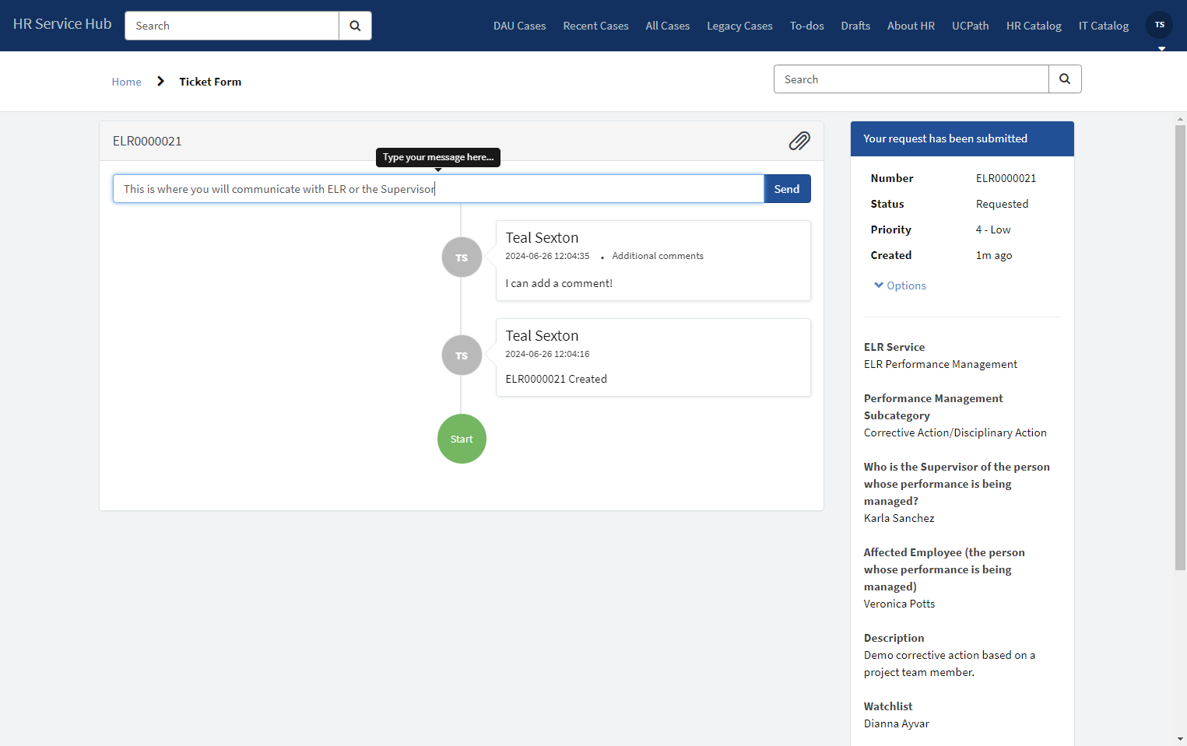This screenshot has width=1187, height=746.
Task: Click watchlist member Dianna Ayvar
Action: point(897,723)
